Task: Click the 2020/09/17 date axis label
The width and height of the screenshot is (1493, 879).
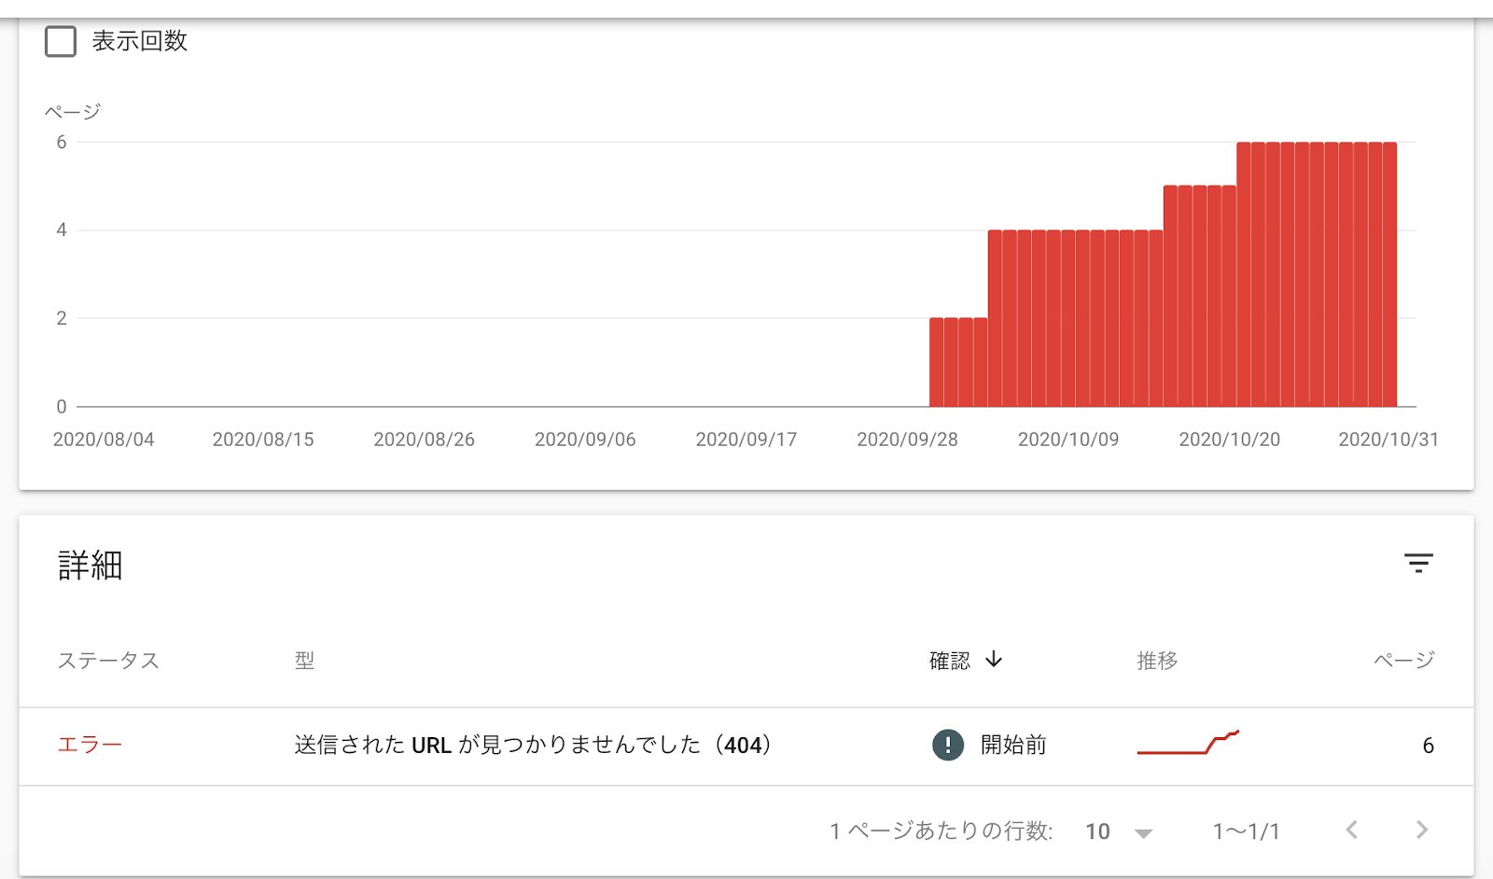Action: tap(746, 439)
